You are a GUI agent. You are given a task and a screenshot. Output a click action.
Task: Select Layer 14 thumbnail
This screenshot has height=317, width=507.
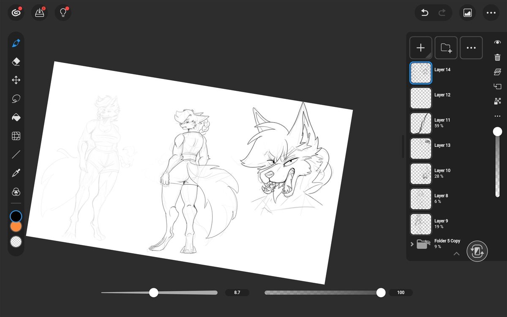click(421, 73)
